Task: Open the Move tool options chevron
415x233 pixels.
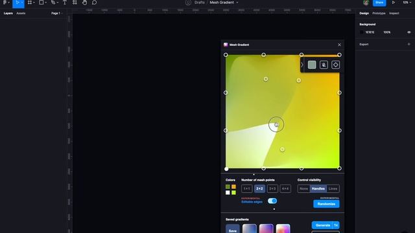Action: tap(22, 3)
